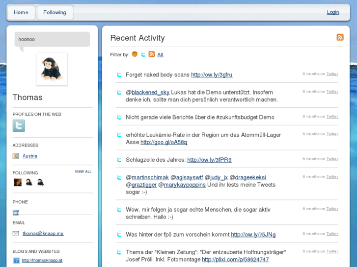
Task: Open the Twitter source link of the zukunftsbudget tweet
Action: coord(332,116)
